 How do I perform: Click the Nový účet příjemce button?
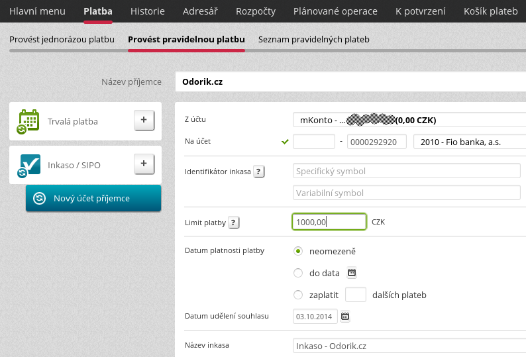[93, 198]
